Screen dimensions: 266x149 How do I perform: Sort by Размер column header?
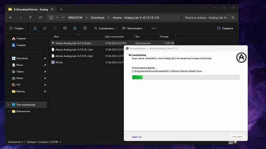click(164, 36)
